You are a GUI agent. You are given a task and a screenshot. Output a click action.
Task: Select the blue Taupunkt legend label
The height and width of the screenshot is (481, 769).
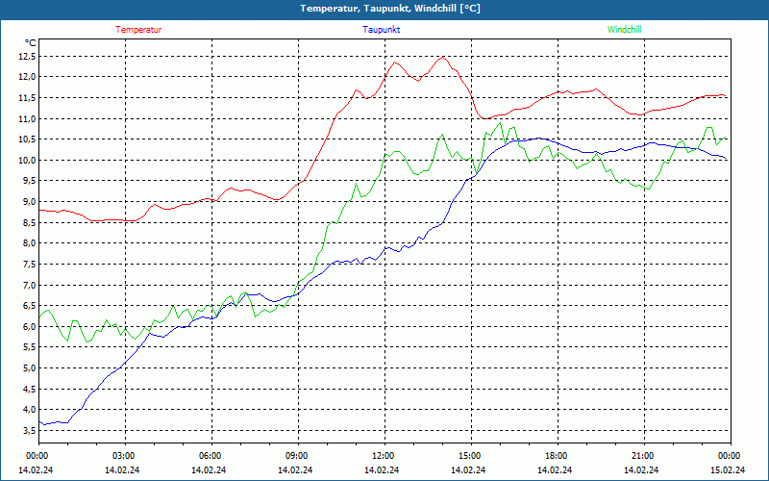click(381, 30)
